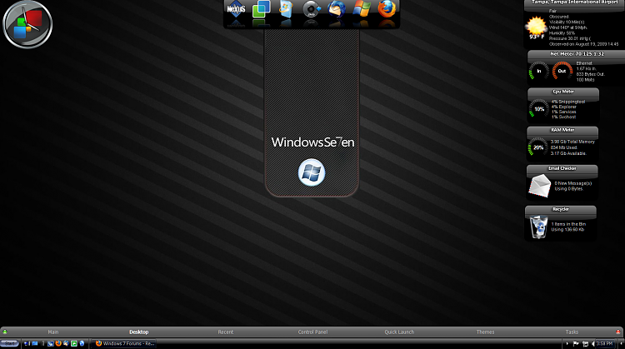Click the 93° F temperature reading

(537, 37)
